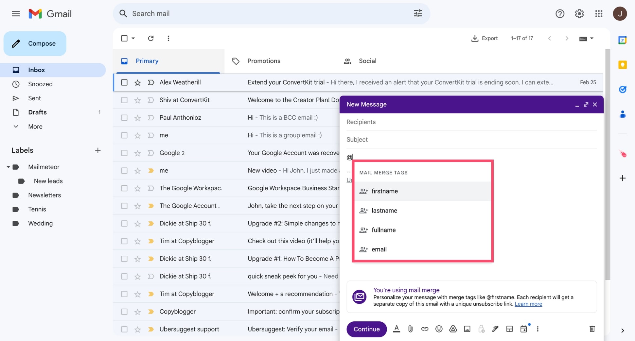Insert signature with pen icon
Viewport: 635px width, 341px height.
[x=495, y=329]
